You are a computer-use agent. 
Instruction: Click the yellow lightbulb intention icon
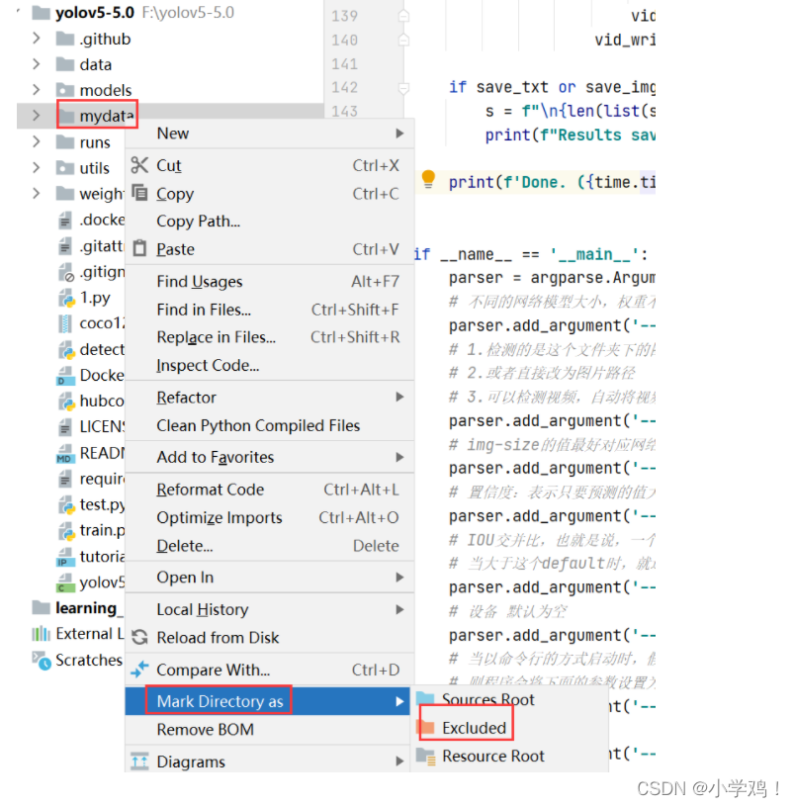428,179
